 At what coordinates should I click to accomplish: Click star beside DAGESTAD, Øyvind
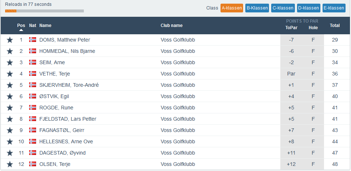[x=10, y=153]
